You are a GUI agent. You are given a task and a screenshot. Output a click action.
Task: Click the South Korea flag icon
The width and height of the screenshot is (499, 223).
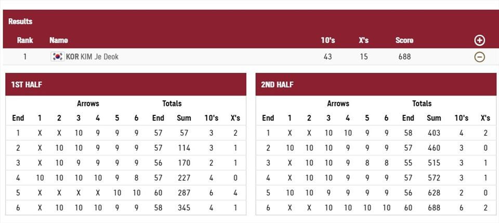click(x=57, y=57)
